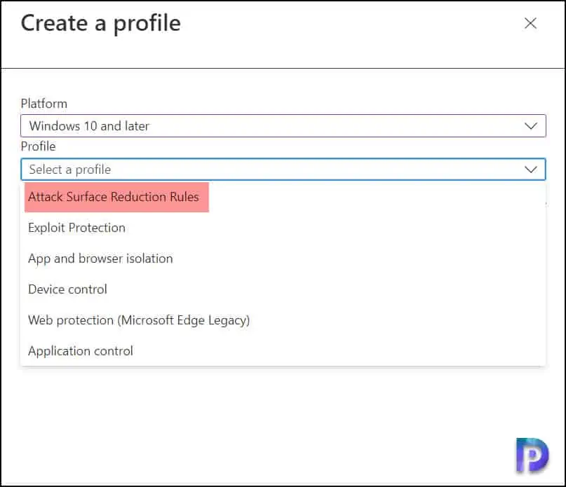
Task: Select Application control profile
Action: 283,351
